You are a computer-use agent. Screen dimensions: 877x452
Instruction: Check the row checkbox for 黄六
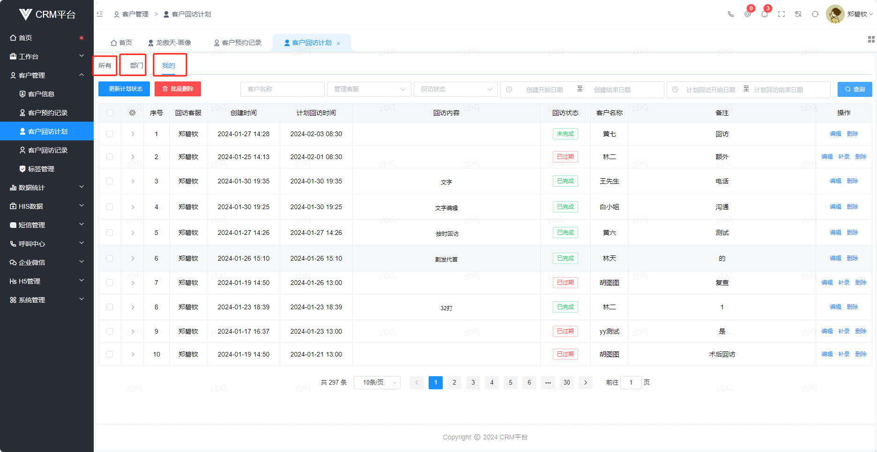(110, 233)
